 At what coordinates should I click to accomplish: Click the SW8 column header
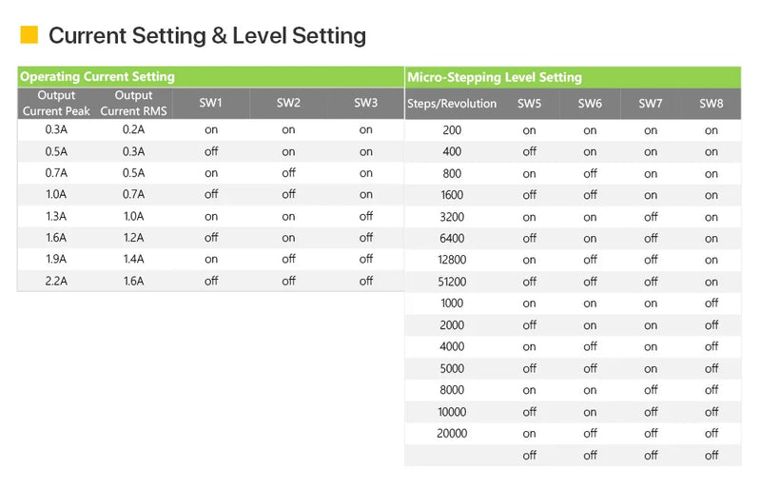click(712, 104)
